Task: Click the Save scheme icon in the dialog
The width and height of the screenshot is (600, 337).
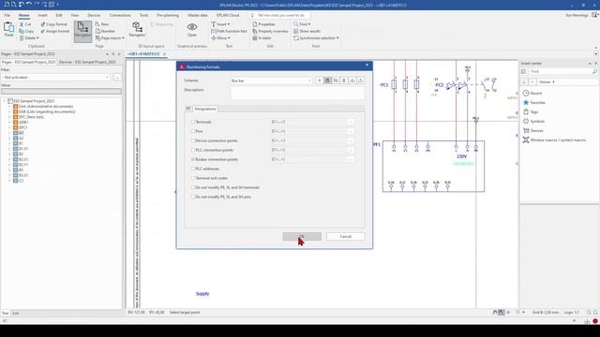Action: tap(327, 81)
